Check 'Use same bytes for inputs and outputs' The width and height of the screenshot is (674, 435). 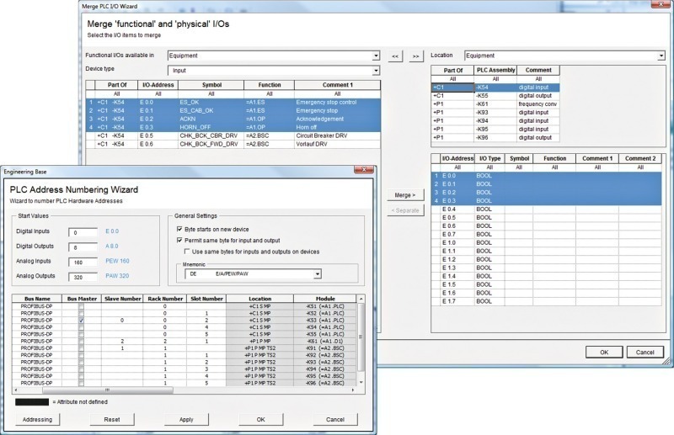pyautogui.click(x=187, y=251)
